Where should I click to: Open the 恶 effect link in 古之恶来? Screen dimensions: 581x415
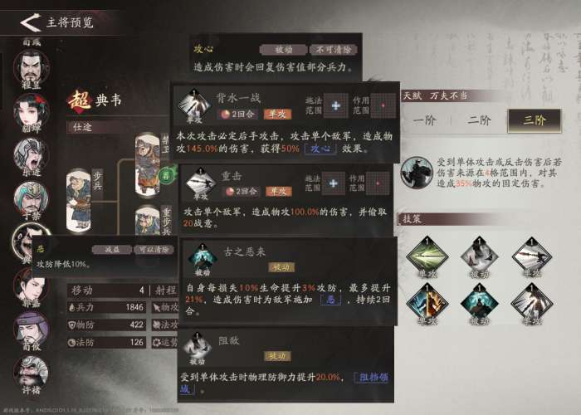(330, 300)
